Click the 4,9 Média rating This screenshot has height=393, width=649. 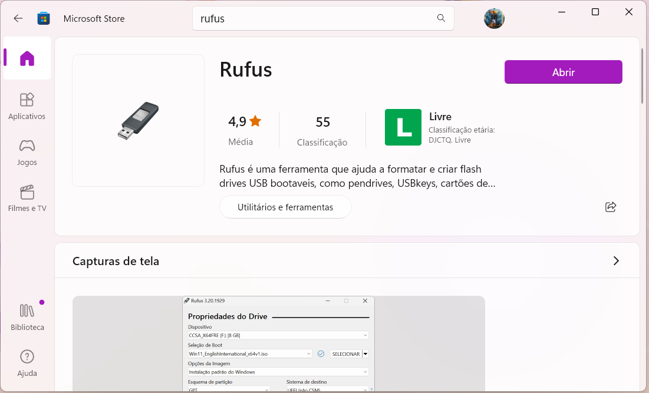pyautogui.click(x=245, y=130)
